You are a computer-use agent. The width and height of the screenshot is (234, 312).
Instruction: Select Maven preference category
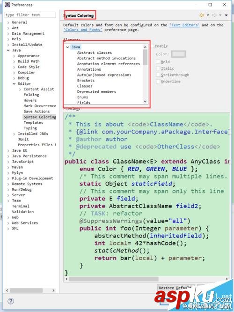pyautogui.click(x=17, y=167)
